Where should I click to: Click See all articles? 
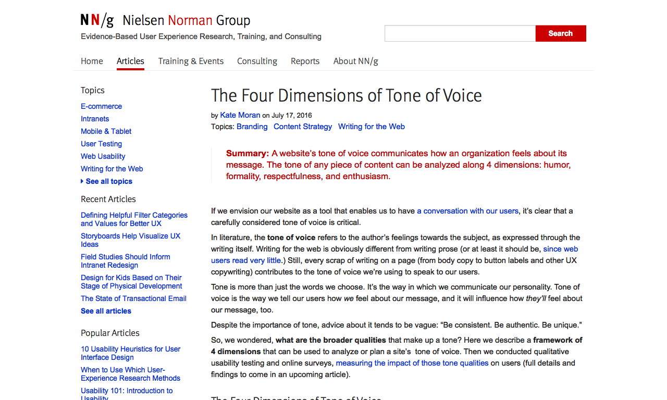pos(106,311)
